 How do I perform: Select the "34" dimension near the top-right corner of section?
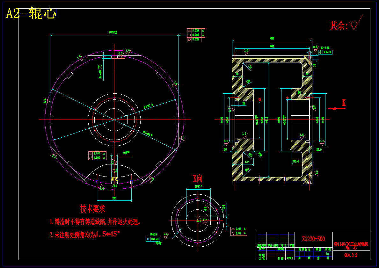(x=315, y=65)
